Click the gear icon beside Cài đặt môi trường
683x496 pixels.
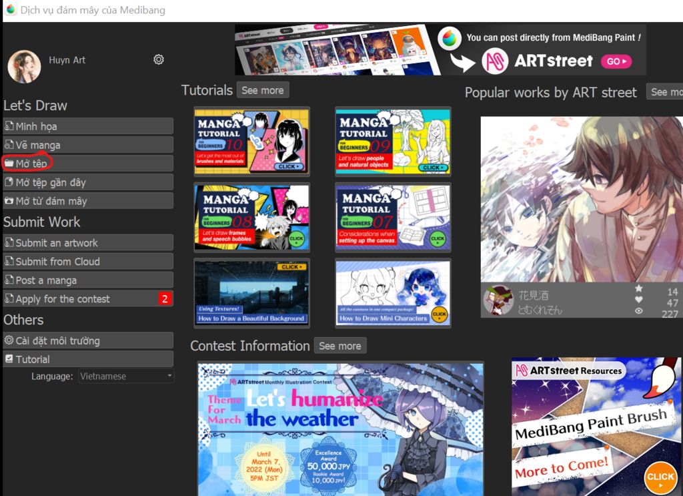(x=9, y=340)
